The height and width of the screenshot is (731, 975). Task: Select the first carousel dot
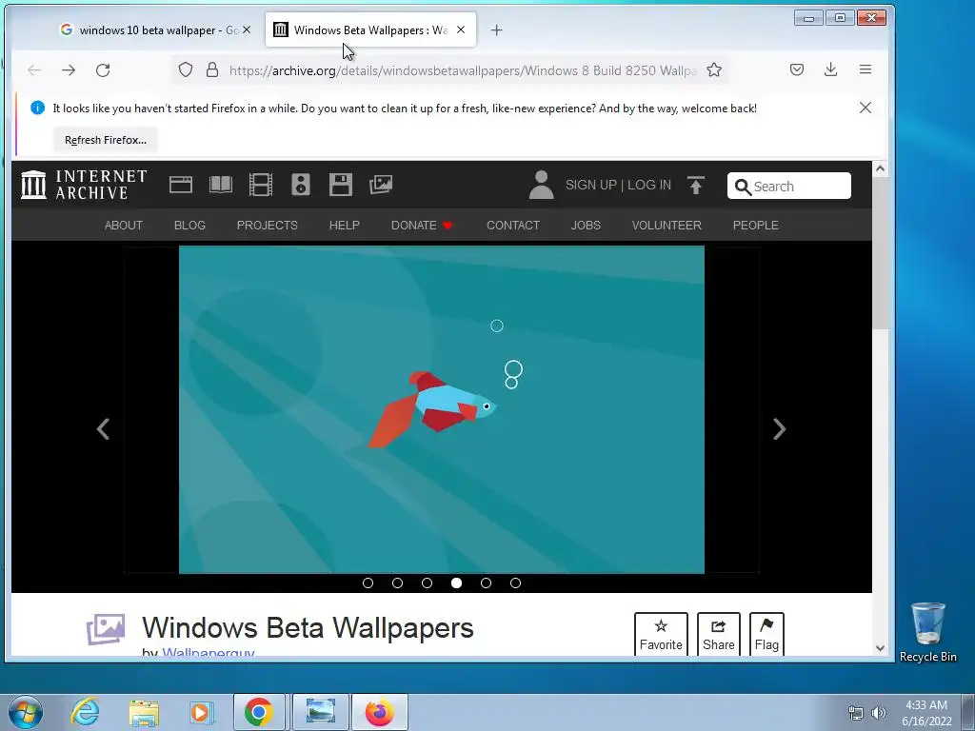[x=368, y=583]
